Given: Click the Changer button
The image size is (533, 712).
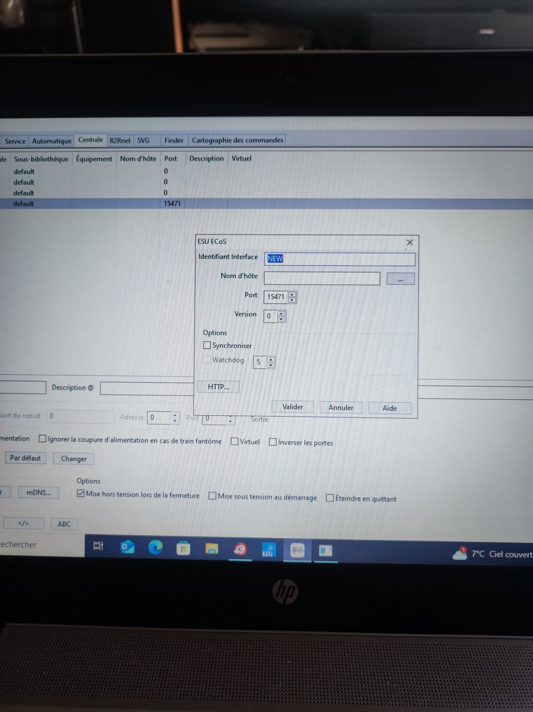Looking at the screenshot, I should tap(74, 459).
